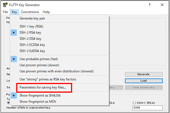Screen dimensions: 170x113
Task: Show fingerprint as MD5
Action: [37, 102]
